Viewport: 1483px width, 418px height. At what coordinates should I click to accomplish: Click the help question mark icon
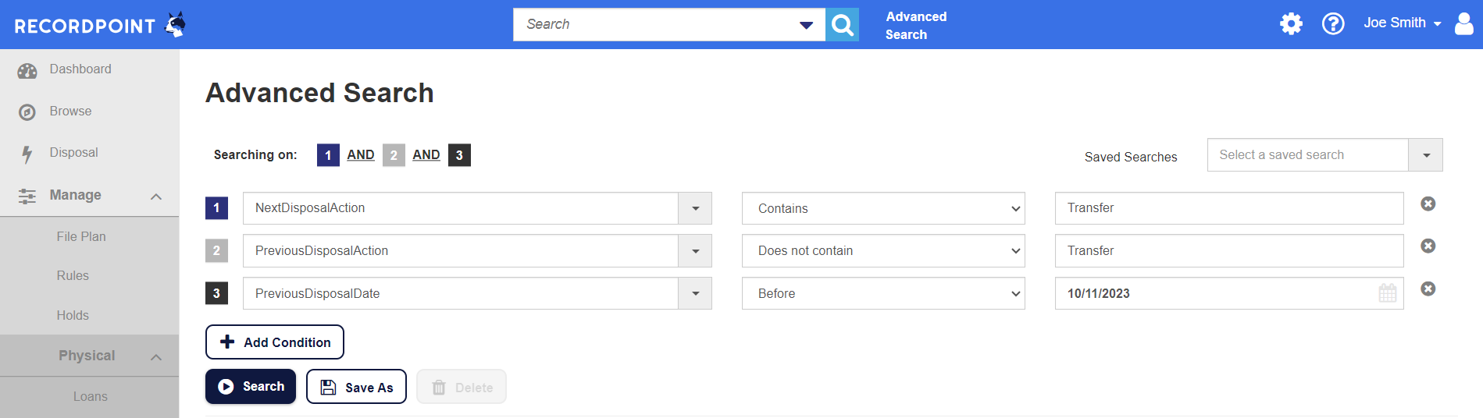click(1333, 23)
